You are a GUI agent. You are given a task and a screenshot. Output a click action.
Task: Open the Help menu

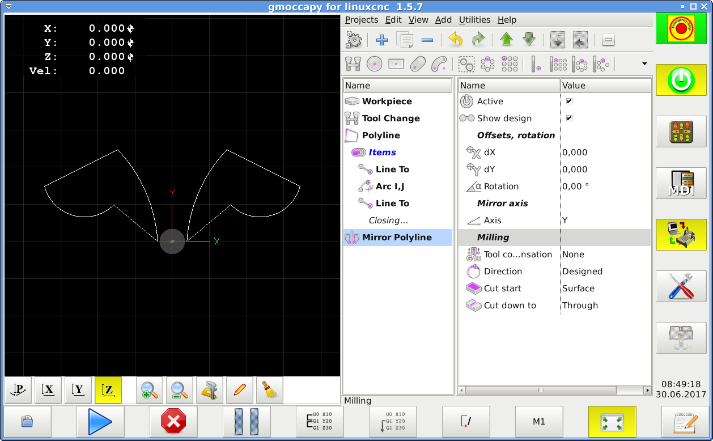[x=507, y=20]
